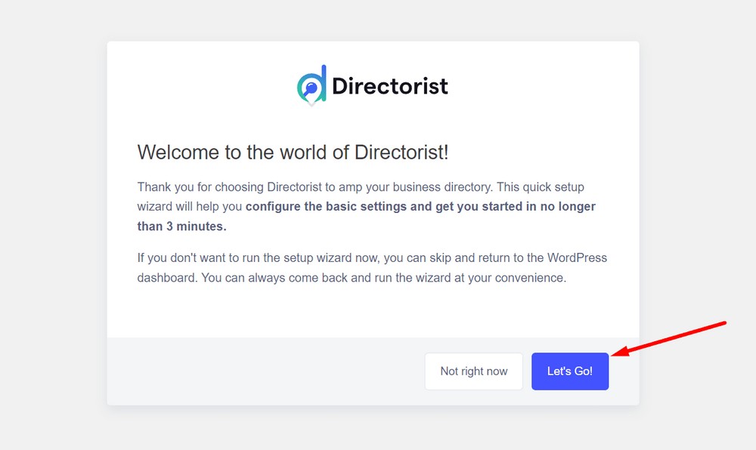Click the Let's Go! button
Viewport: 756px width, 450px height.
570,371
